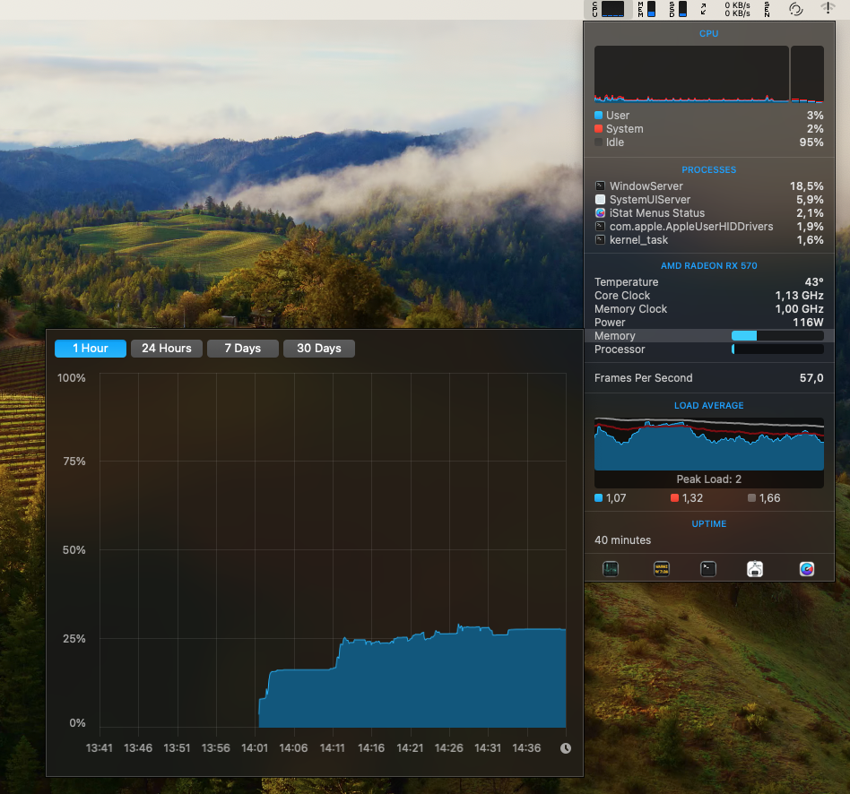Open the Terminal shortcut icon
The image size is (850, 794).
point(708,569)
